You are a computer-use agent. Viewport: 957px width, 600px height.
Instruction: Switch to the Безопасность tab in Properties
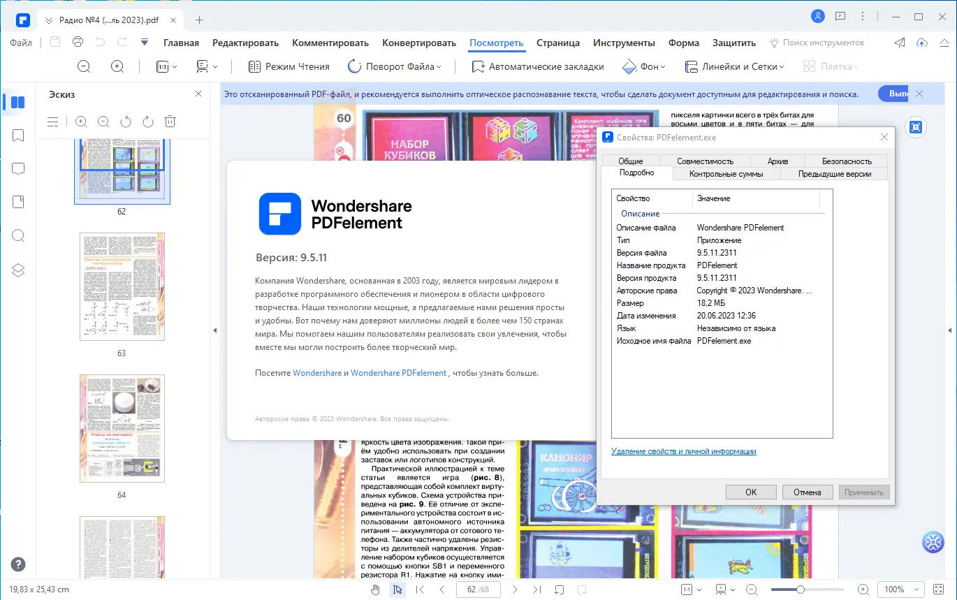[x=847, y=161]
